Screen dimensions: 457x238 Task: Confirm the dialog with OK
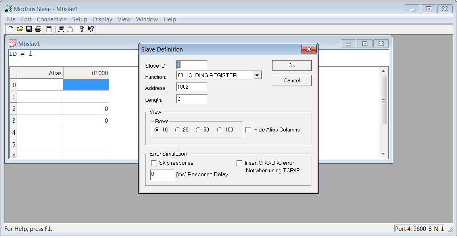[292, 65]
